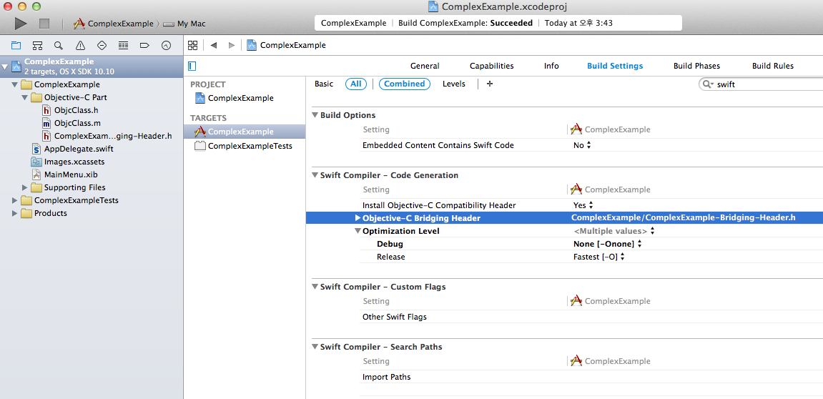Collapse the ComplexExample root project
Viewport: 823px width, 399px height.
coord(5,66)
